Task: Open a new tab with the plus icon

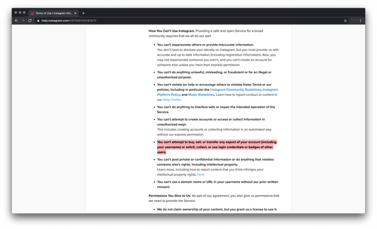Action: (83, 13)
